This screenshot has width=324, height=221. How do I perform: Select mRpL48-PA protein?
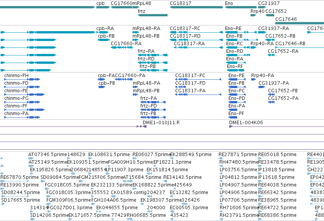pos(135,87)
